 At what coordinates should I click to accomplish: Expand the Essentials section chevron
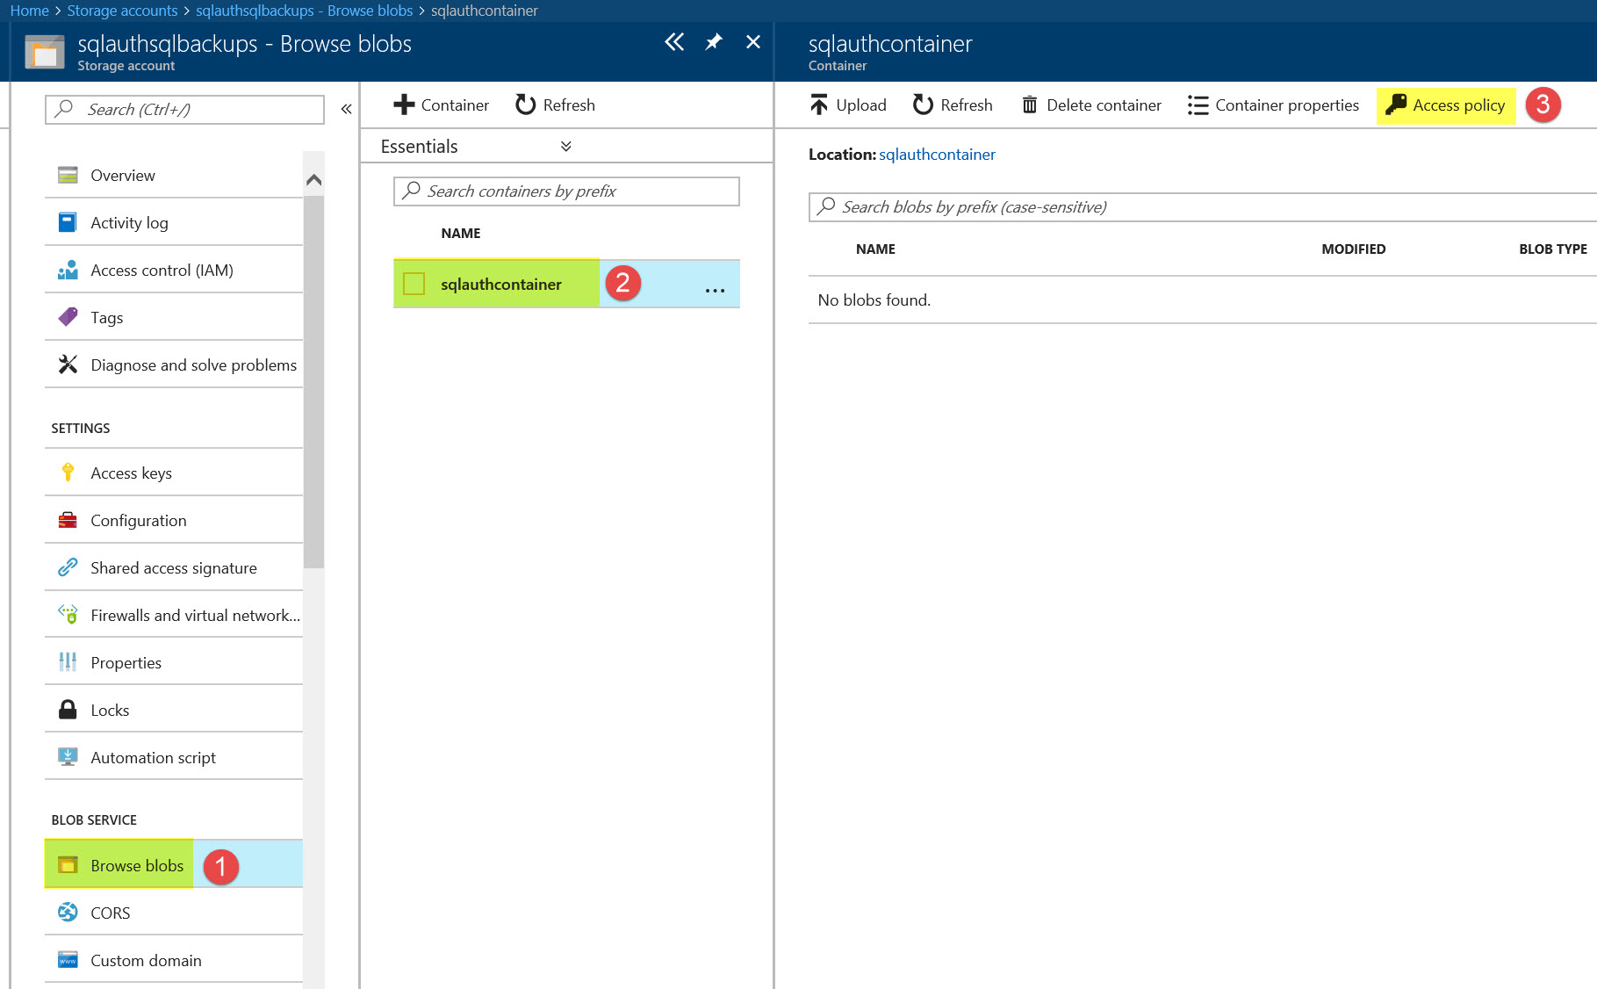pyautogui.click(x=566, y=146)
